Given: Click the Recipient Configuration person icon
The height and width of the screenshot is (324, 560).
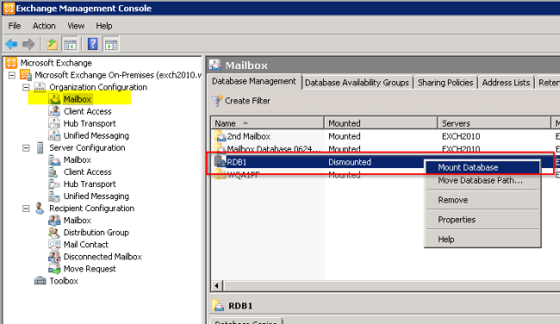Looking at the screenshot, I should (40, 209).
